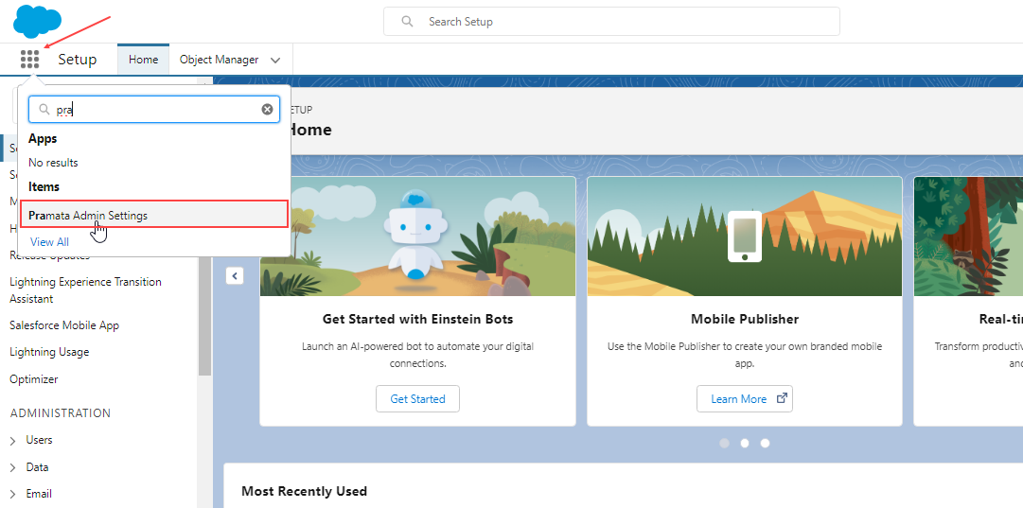Select first carousel page dot

point(724,443)
